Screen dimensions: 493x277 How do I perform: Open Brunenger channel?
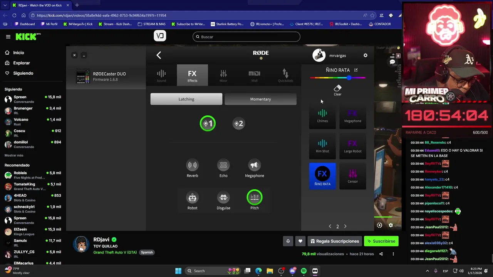(33, 110)
